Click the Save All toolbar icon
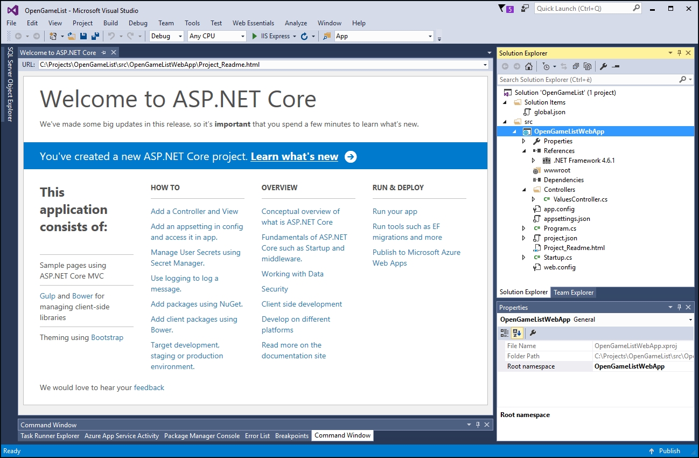The image size is (699, 458). (95, 36)
